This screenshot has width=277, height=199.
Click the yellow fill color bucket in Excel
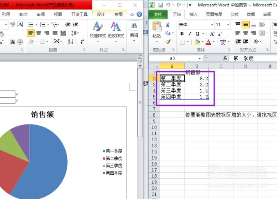pyautogui.click(x=197, y=42)
